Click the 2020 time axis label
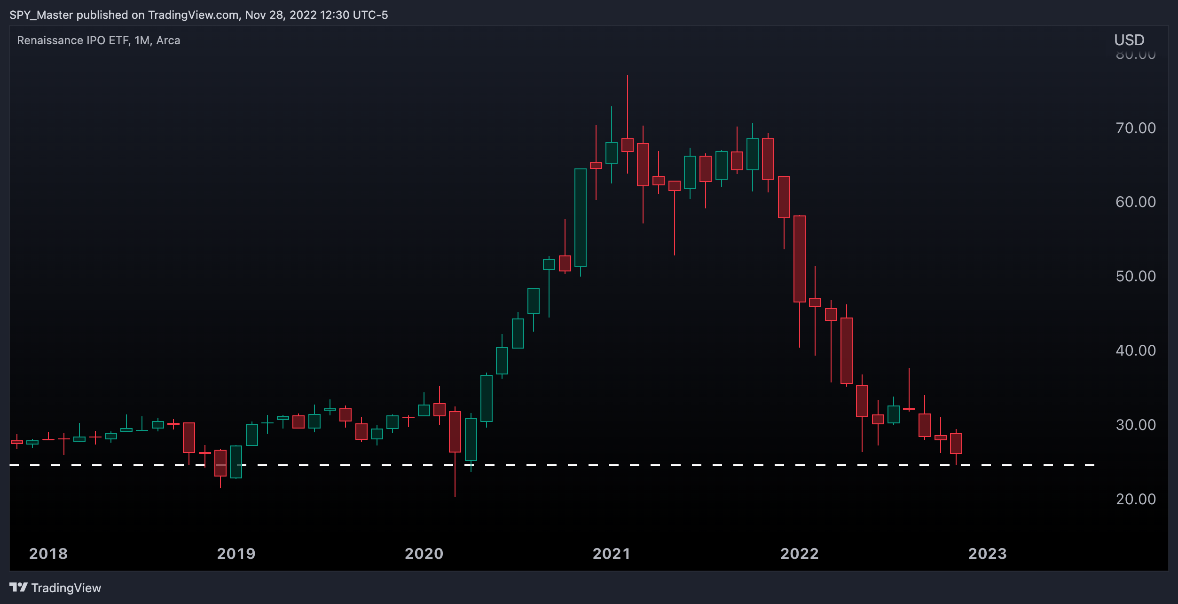The image size is (1178, 604). click(x=424, y=554)
